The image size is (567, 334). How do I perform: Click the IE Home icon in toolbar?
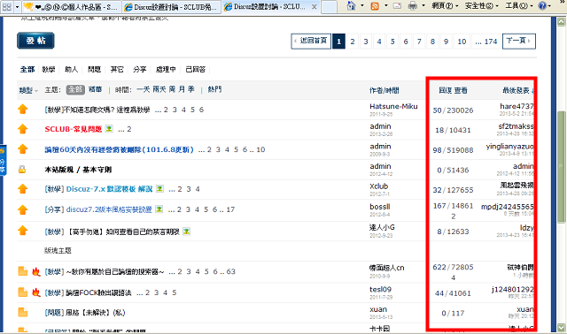351,6
